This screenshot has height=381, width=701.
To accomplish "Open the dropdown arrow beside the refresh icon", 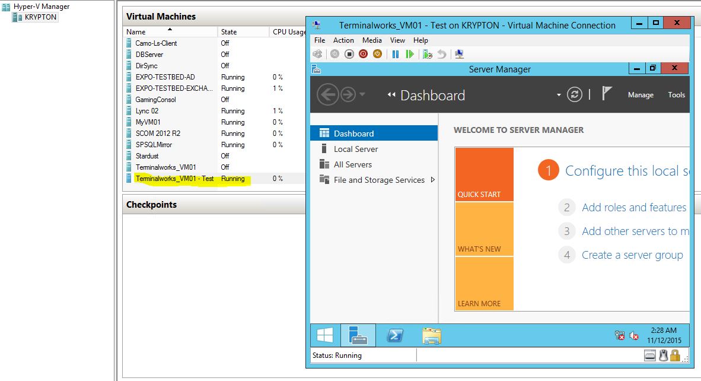I will point(559,95).
